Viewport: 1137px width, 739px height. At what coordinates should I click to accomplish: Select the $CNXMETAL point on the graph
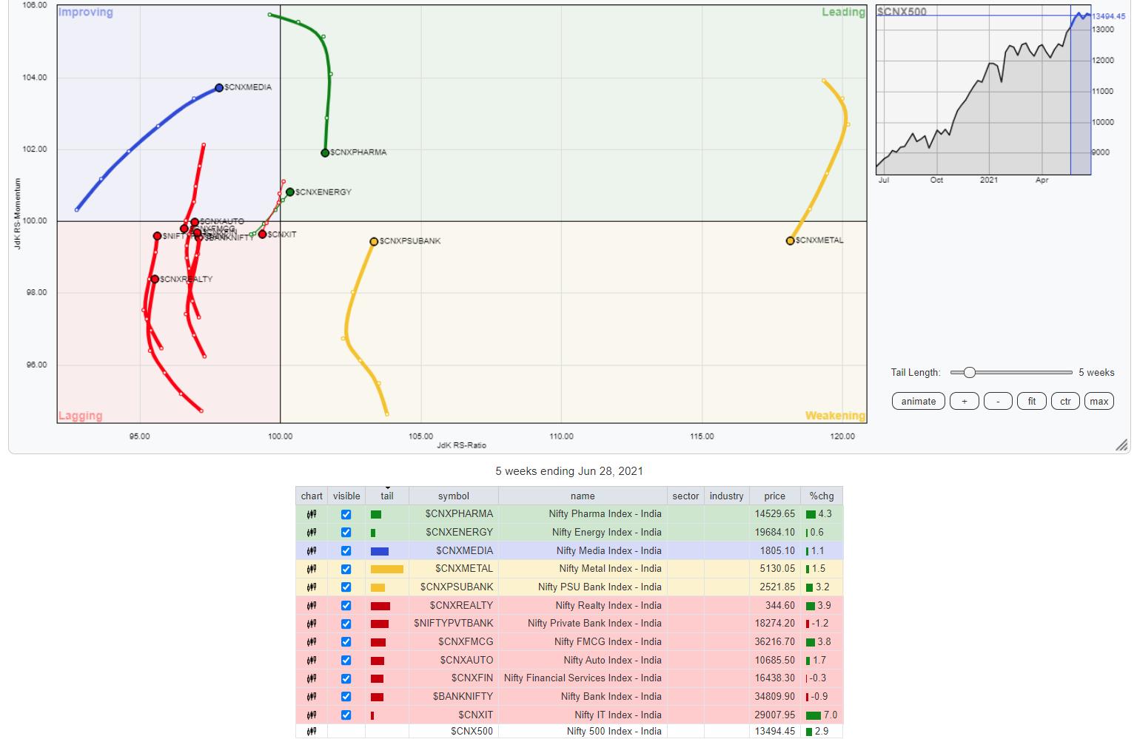[791, 241]
